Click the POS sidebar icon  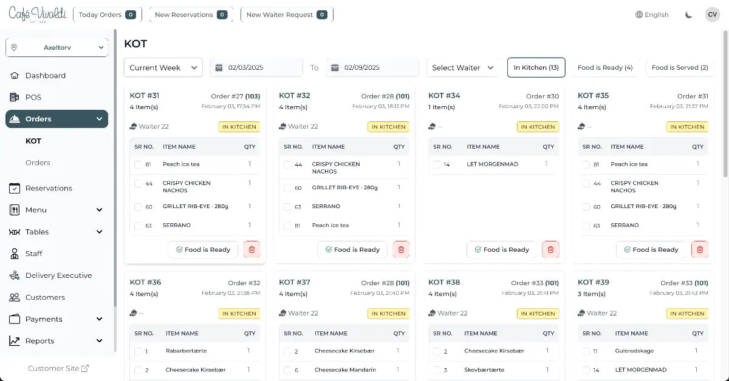[x=15, y=97]
